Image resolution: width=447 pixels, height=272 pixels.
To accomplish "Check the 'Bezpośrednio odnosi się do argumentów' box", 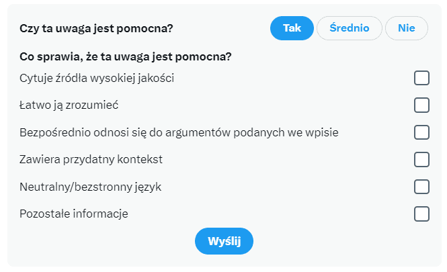I will tap(421, 132).
